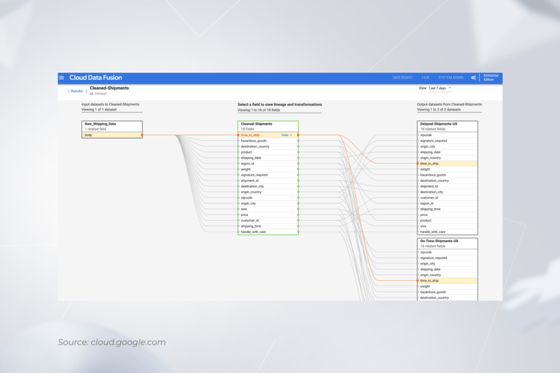The width and height of the screenshot is (560, 373).
Task: Click the anchor dot beside handle_with_care
Action: tap(238, 232)
